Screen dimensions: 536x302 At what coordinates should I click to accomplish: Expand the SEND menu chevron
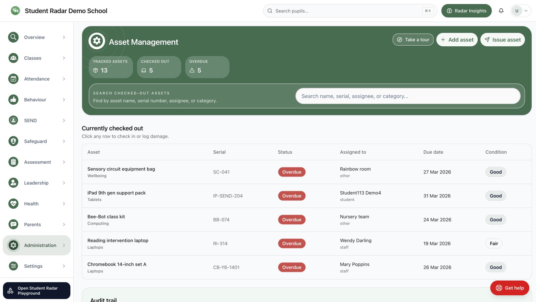[64, 120]
